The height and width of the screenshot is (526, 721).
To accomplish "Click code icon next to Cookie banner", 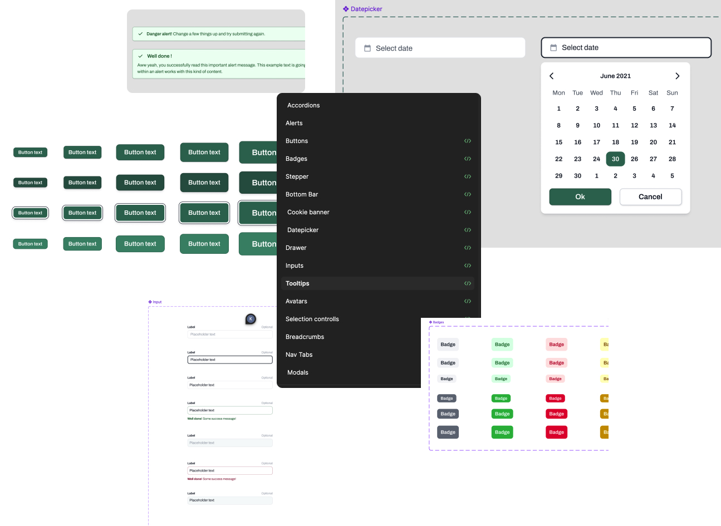I will coord(468,212).
